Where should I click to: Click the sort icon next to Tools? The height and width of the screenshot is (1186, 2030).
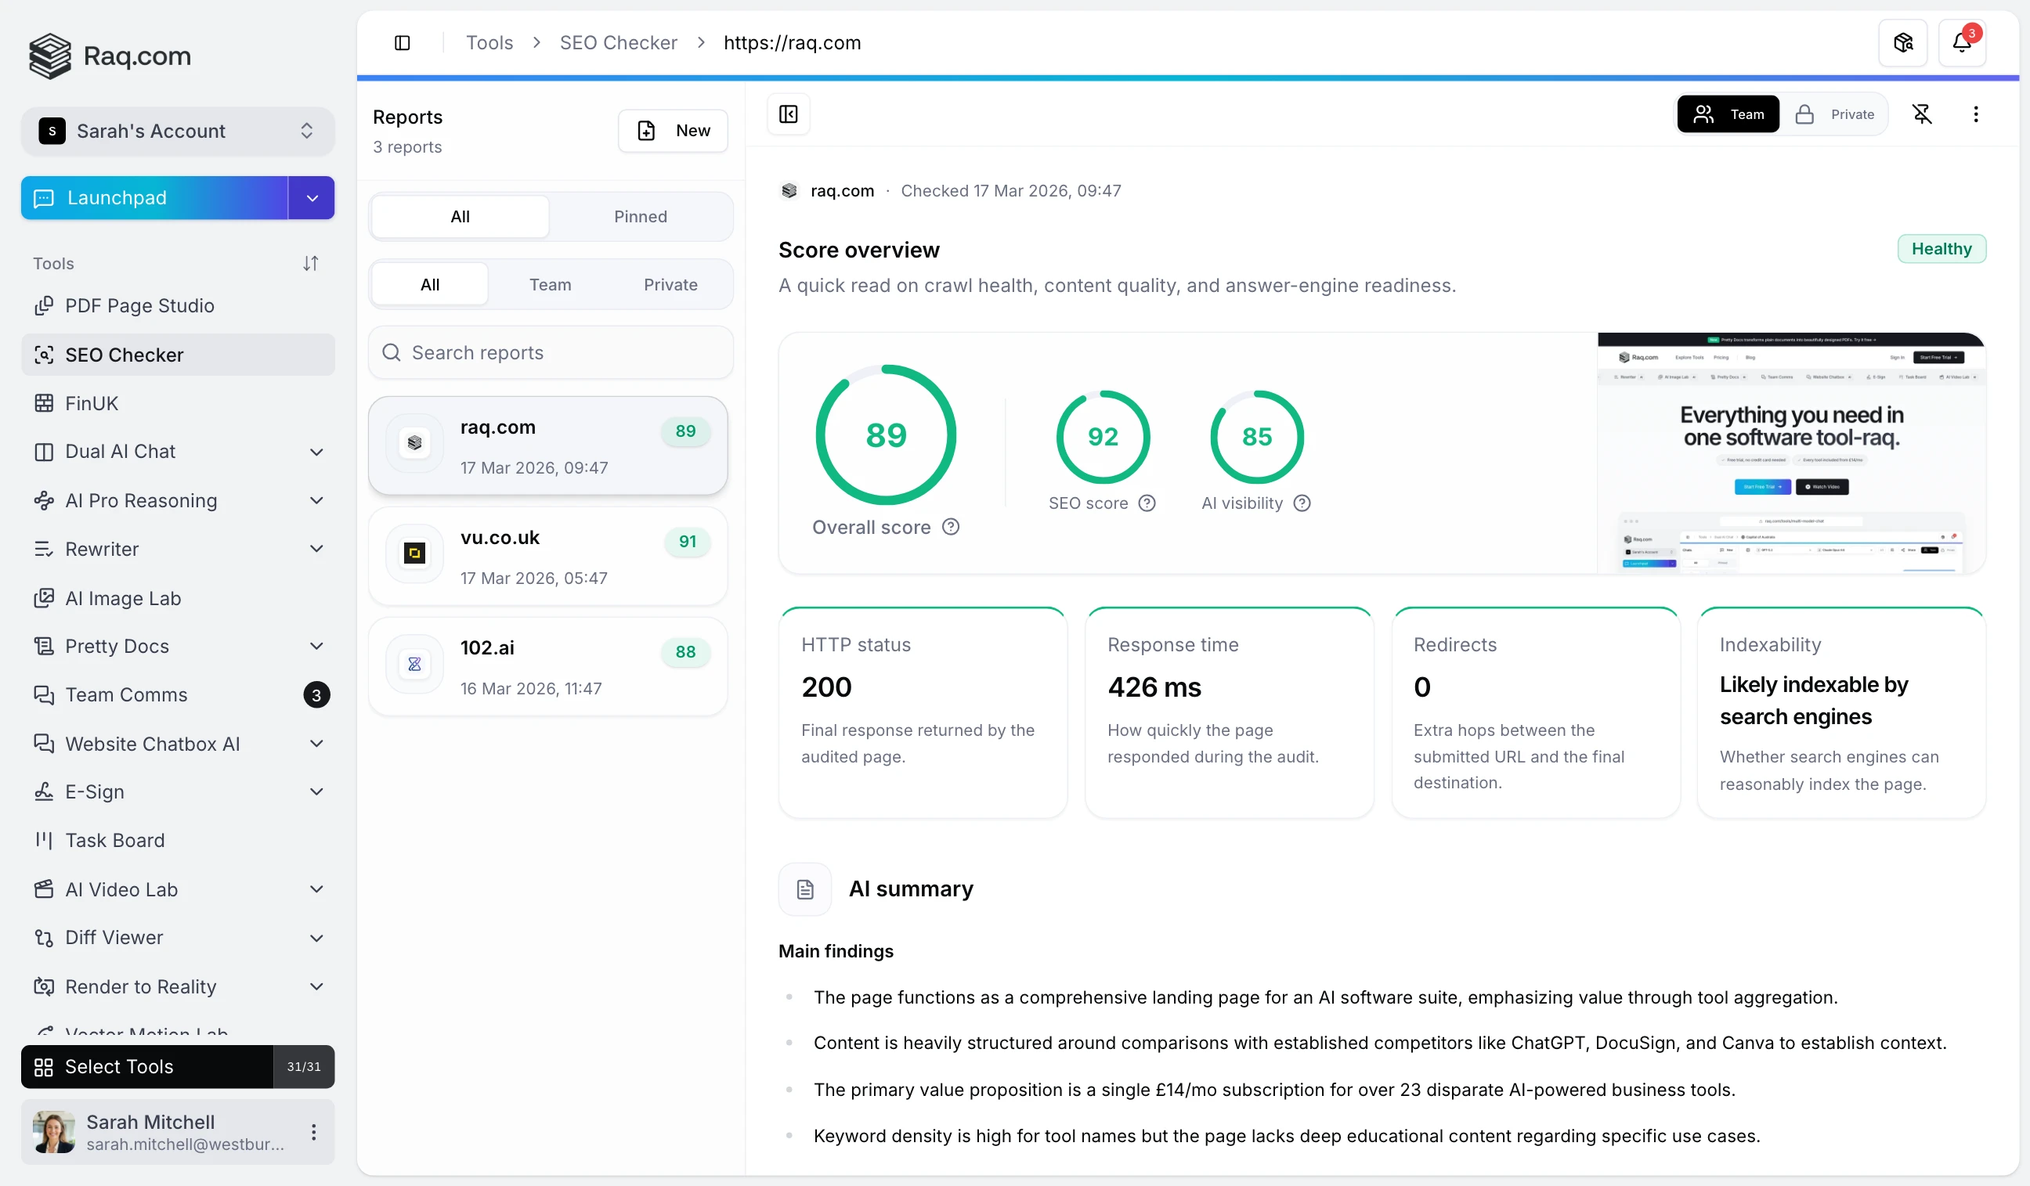point(312,262)
